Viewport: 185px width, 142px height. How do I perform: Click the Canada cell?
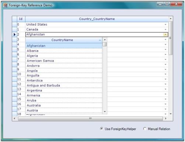97,30
